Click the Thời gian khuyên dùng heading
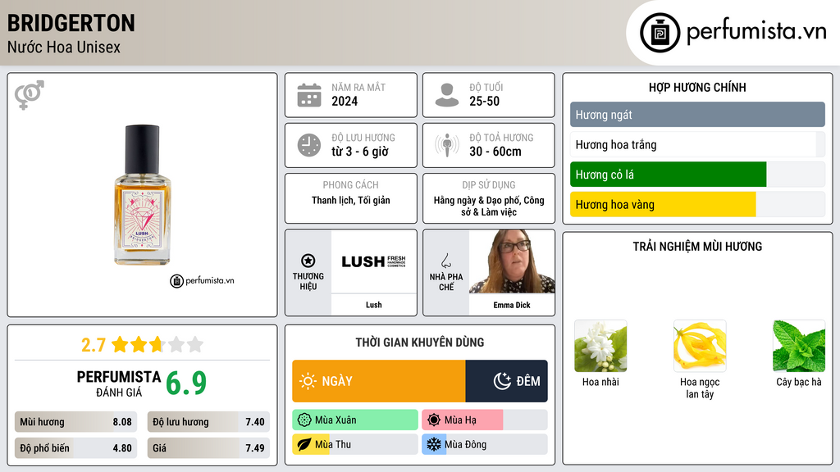This screenshot has width=840, height=472. [x=419, y=343]
